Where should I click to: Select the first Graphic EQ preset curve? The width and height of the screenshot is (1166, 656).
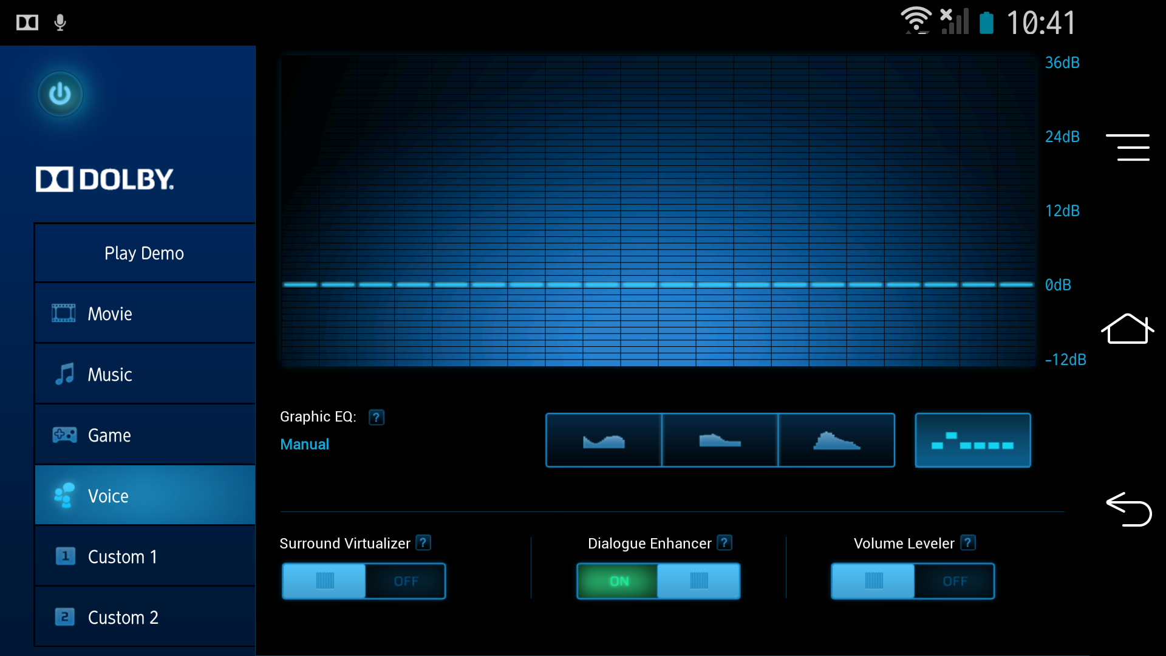pyautogui.click(x=604, y=440)
